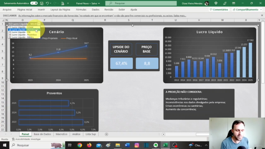The height and width of the screenshot is (149, 265).
Task: Open the Undo history dropdown arrow
Action: 51,3
